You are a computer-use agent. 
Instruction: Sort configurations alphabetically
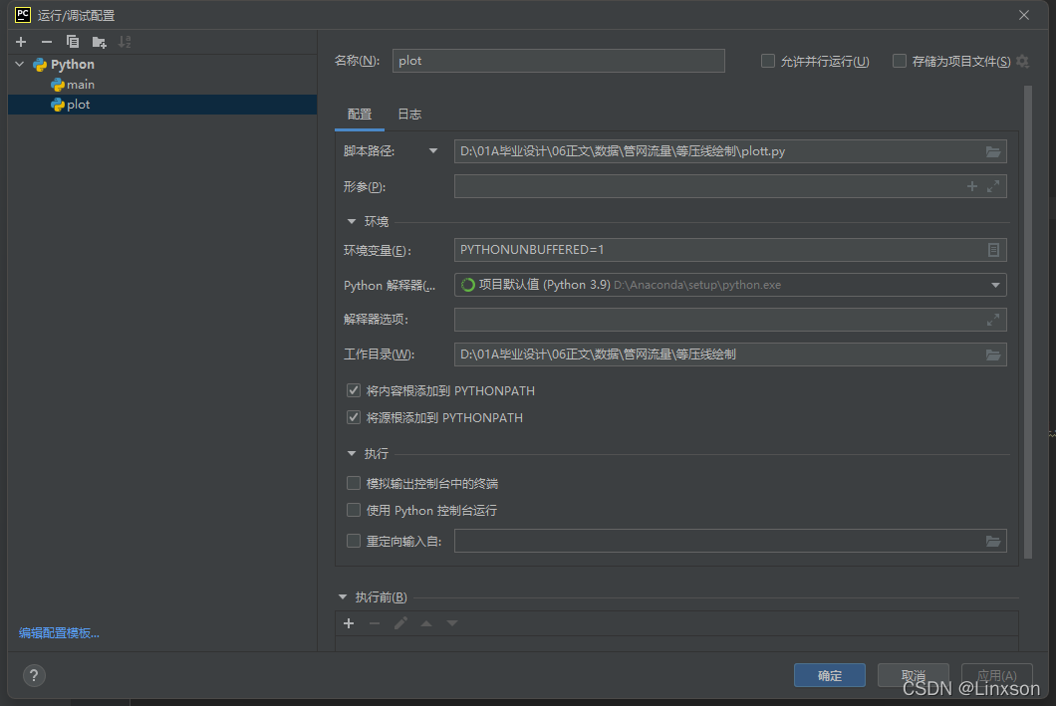click(x=125, y=43)
